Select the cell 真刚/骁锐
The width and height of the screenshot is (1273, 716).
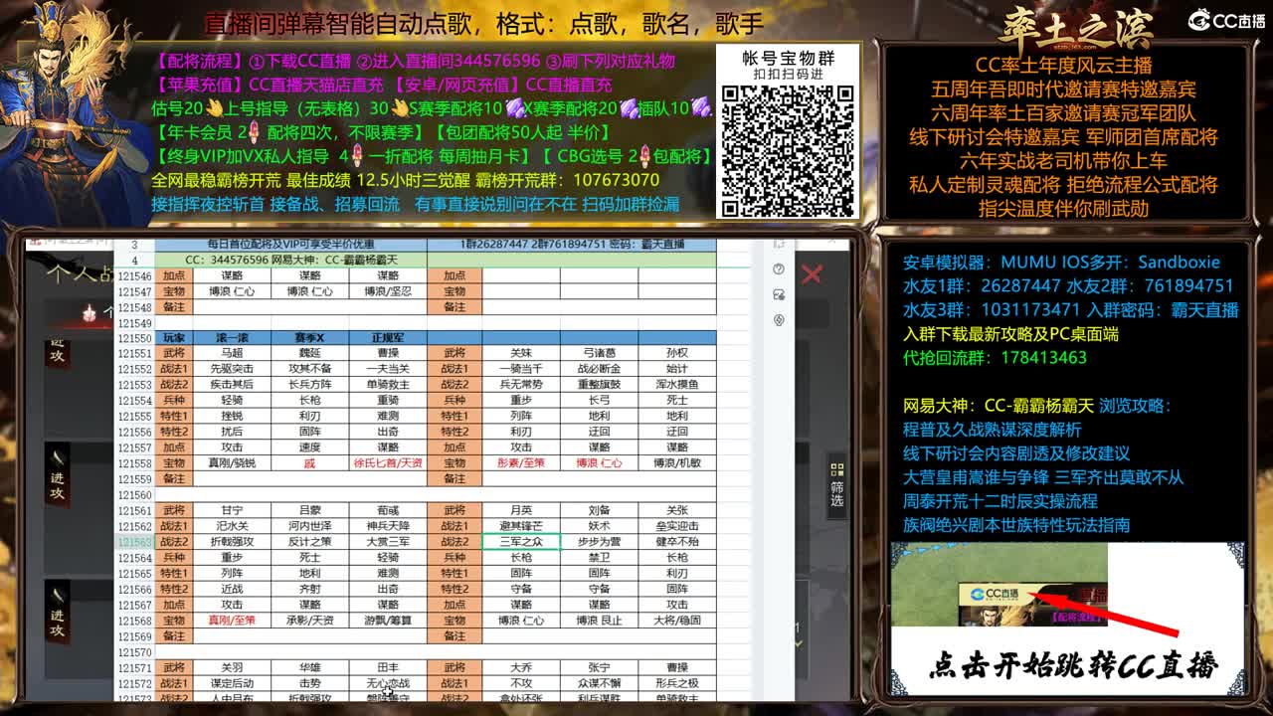coord(231,463)
